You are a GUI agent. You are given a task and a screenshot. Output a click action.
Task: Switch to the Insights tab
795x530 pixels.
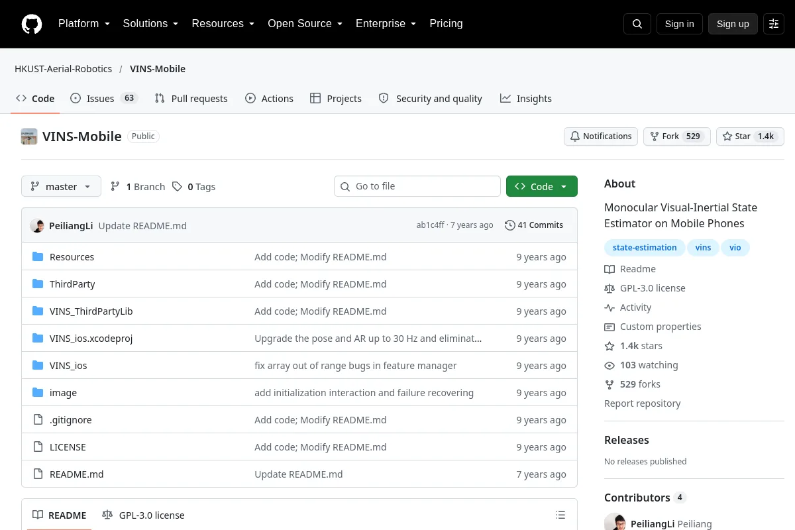[x=526, y=99]
